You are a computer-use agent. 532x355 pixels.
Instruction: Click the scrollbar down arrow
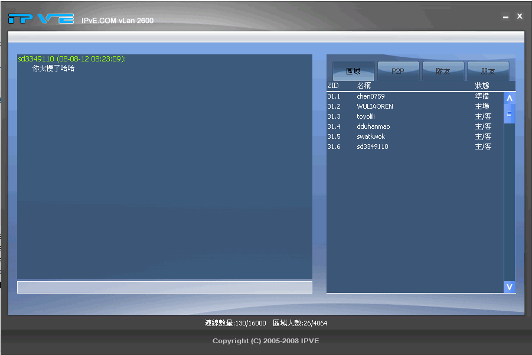tap(509, 286)
